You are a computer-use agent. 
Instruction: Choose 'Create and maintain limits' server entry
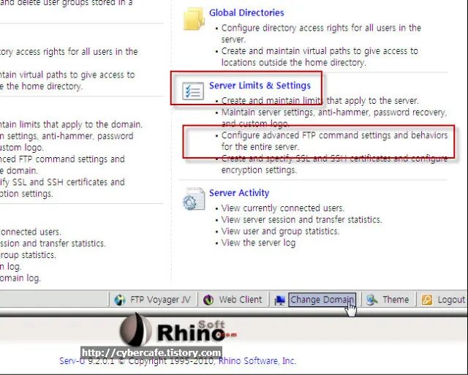tap(320, 101)
